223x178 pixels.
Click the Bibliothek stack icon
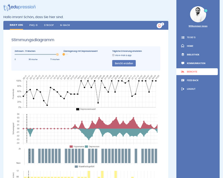[x=183, y=55]
